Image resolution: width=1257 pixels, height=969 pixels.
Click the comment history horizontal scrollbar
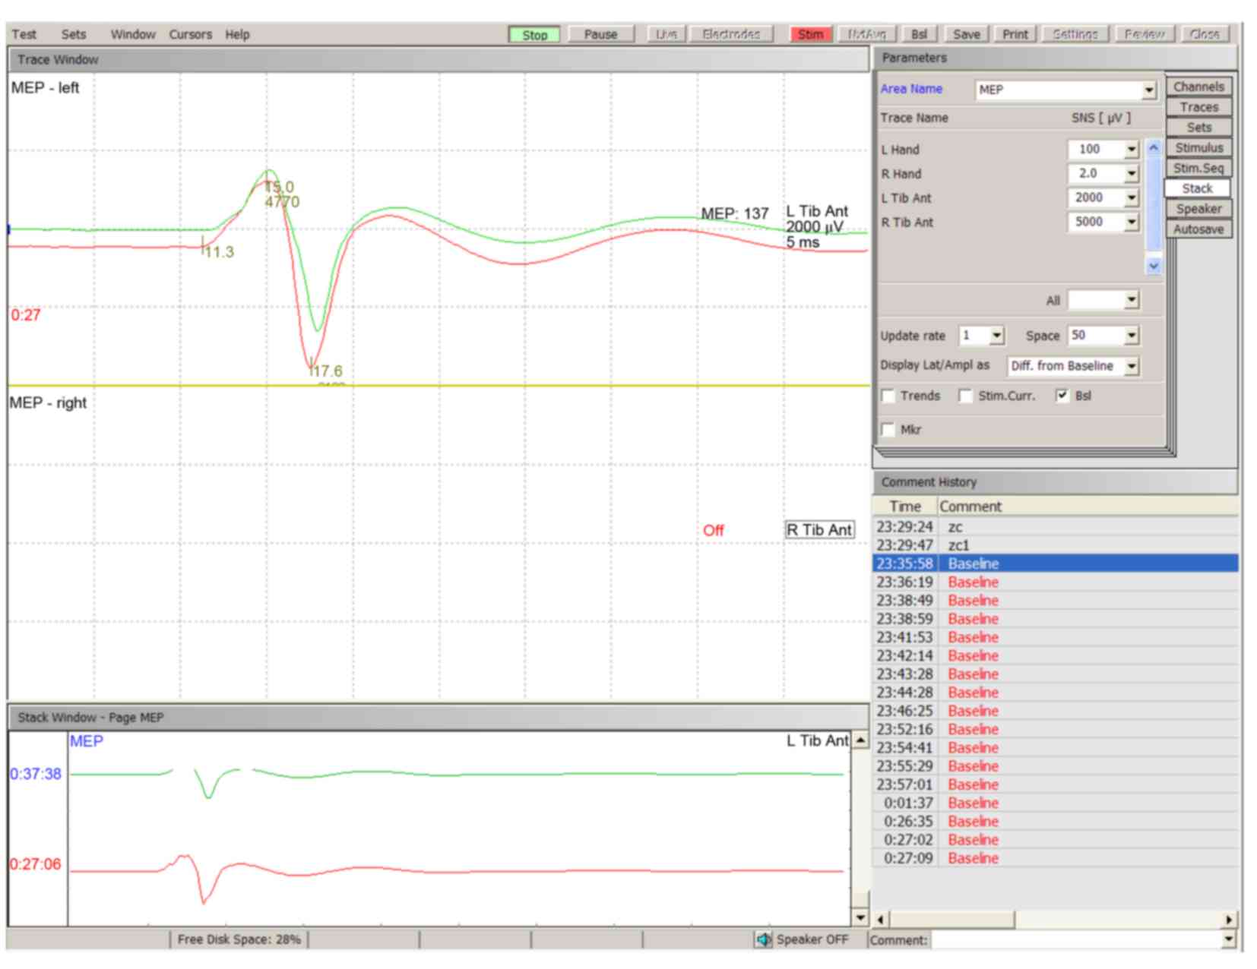pos(1053,919)
